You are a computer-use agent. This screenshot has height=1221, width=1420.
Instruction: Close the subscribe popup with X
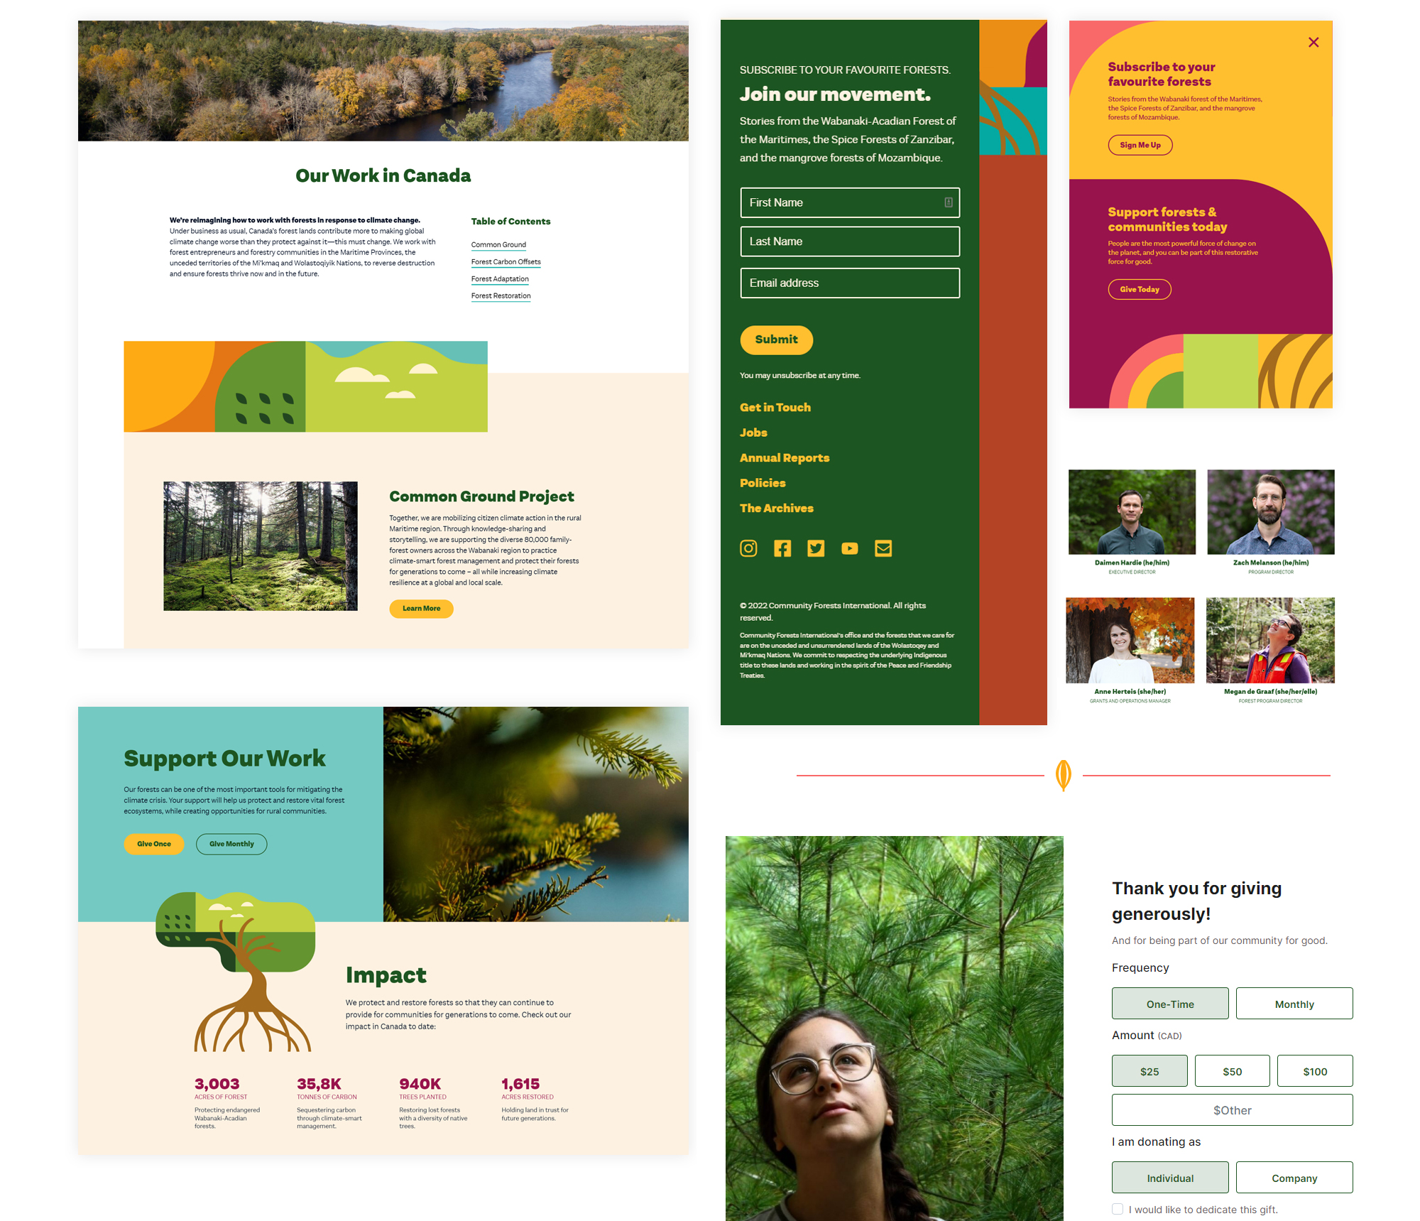tap(1313, 43)
